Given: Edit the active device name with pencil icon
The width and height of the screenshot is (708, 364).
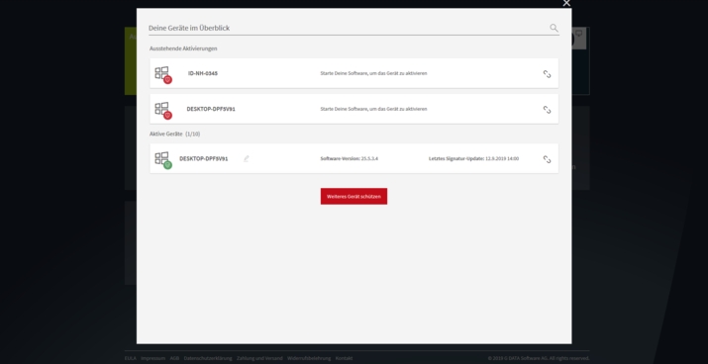Looking at the screenshot, I should [x=247, y=159].
